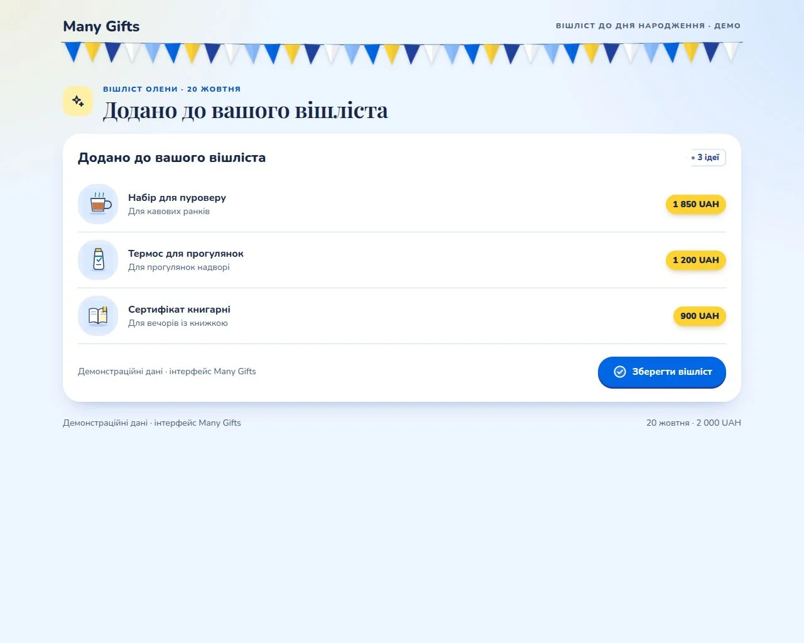Click the Для прогулянок надворі description
Screen dimensions: 804x643
point(179,267)
